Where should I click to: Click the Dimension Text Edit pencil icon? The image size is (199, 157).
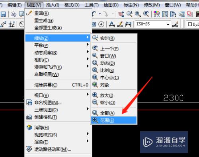120,24
